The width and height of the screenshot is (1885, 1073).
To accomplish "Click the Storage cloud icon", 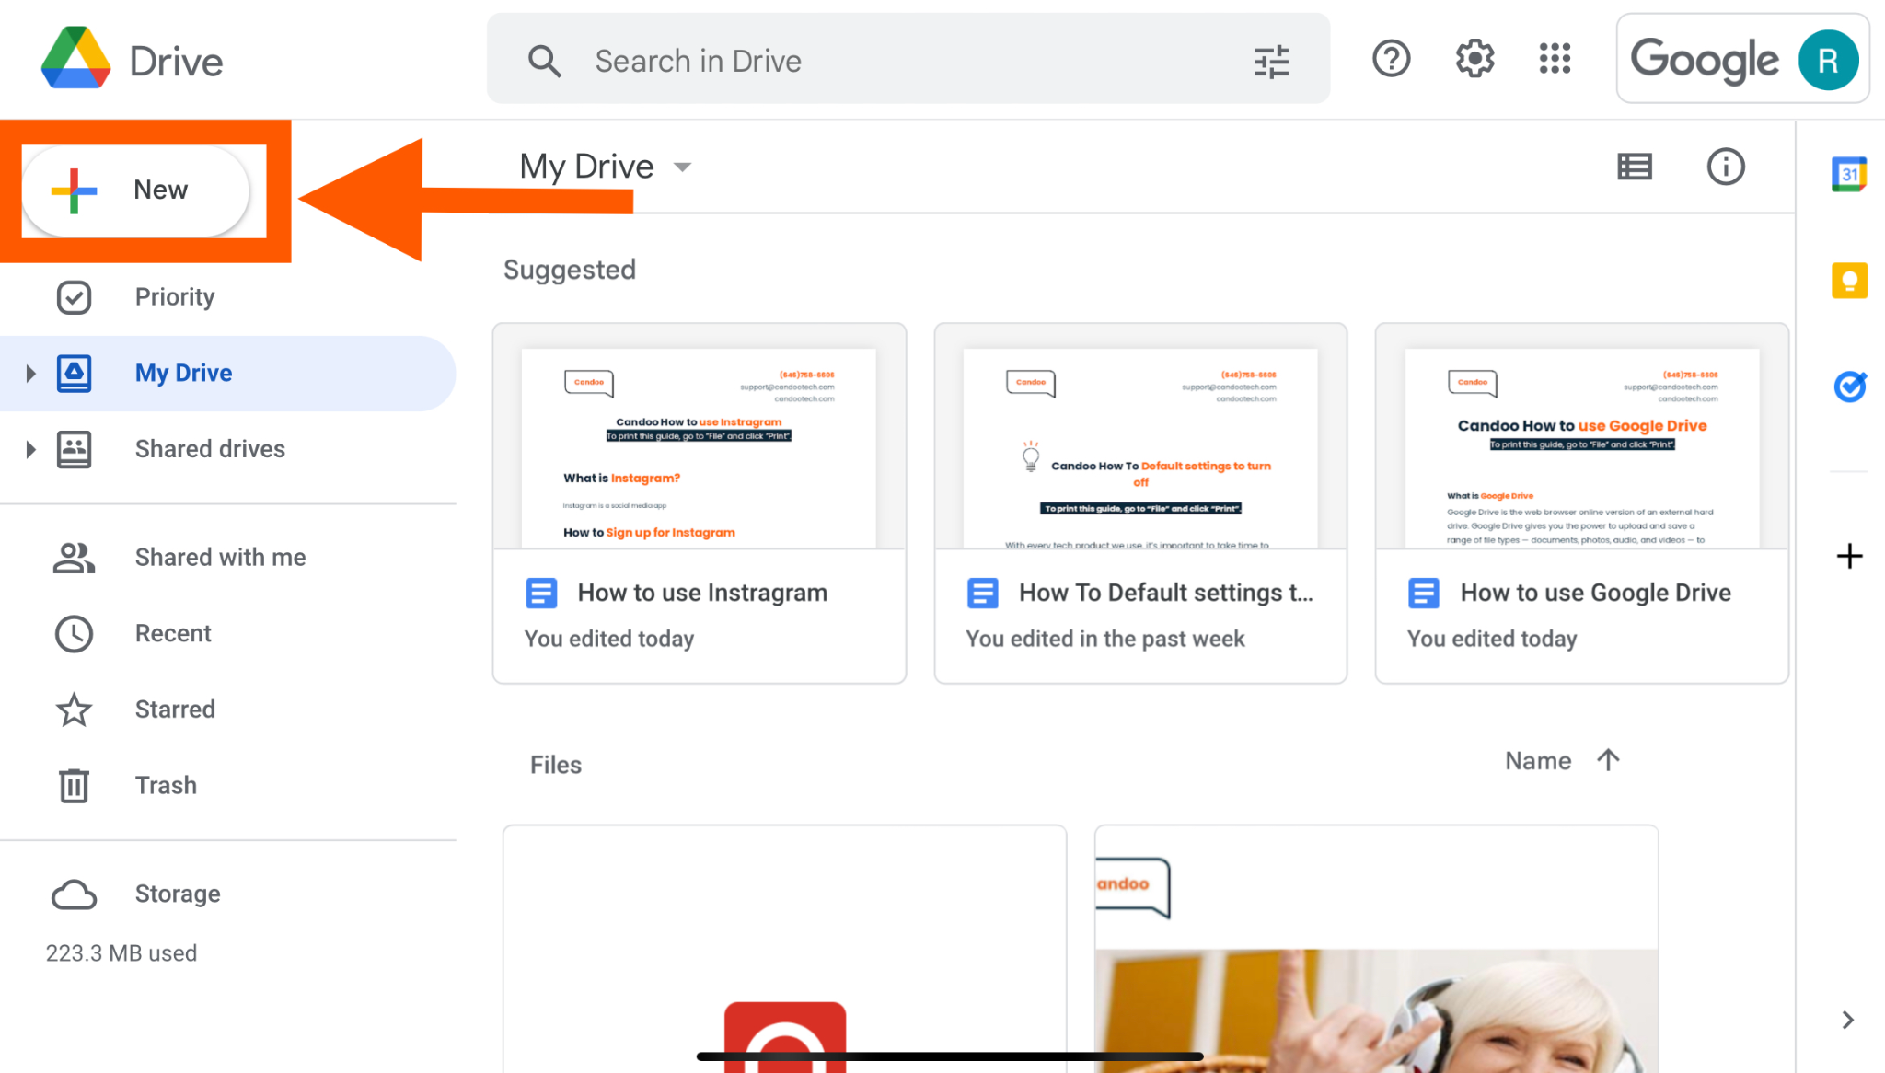I will click(x=74, y=894).
